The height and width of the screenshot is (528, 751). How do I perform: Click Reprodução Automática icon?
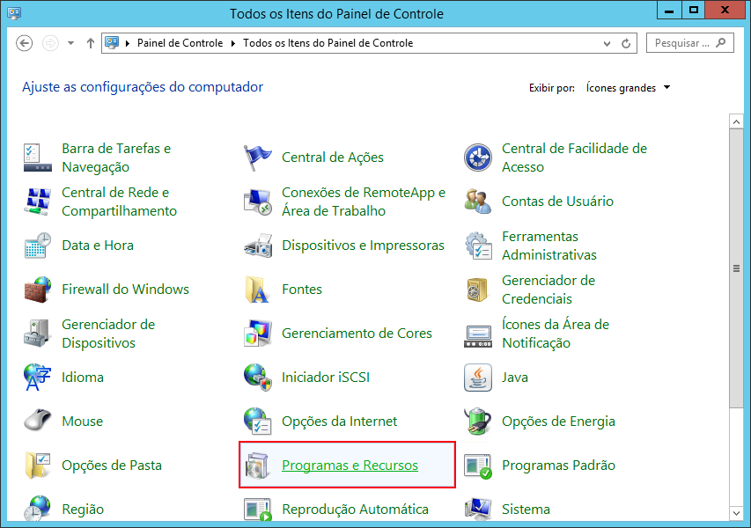258,509
